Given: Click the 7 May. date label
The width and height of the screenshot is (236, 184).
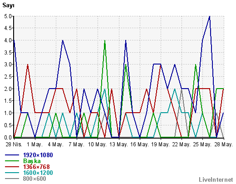Looking at the screenshot, I should [x=77, y=144].
